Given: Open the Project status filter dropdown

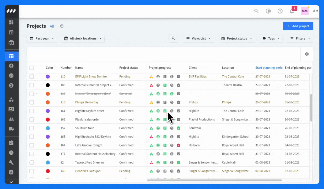Looking at the screenshot, I should coord(236,38).
